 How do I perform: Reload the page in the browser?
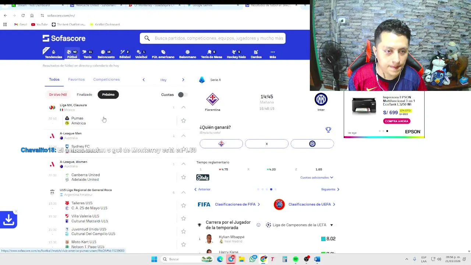pyautogui.click(x=23, y=15)
